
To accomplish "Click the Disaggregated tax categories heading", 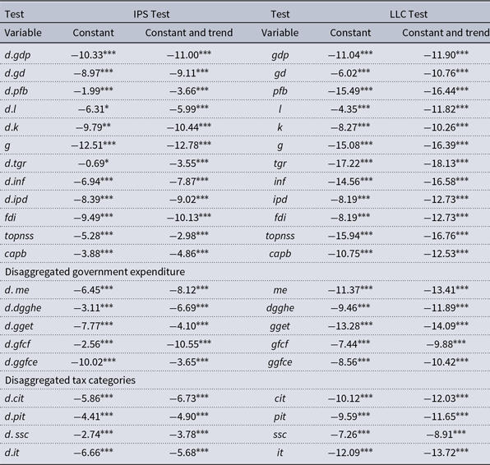I will [x=70, y=380].
